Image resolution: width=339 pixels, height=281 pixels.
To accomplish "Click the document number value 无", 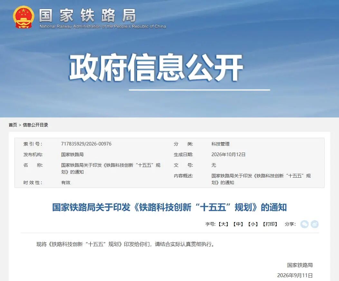I will pos(213,165).
